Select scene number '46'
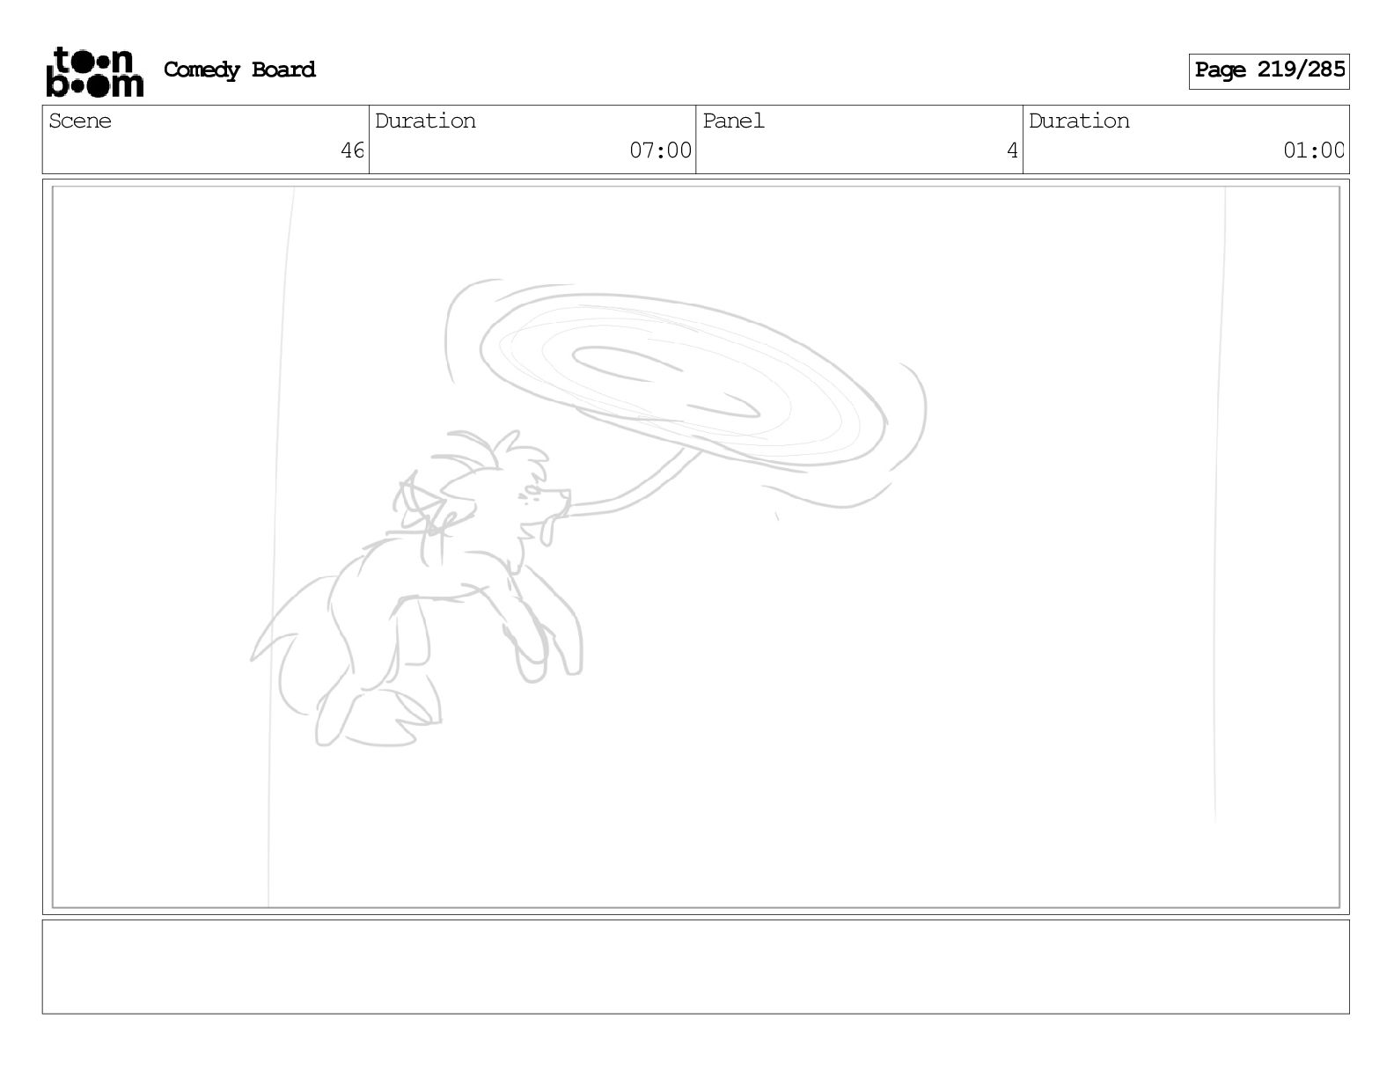 tap(352, 150)
